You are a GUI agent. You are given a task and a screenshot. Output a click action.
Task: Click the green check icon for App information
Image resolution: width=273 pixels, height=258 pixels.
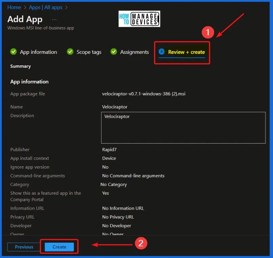click(14, 52)
